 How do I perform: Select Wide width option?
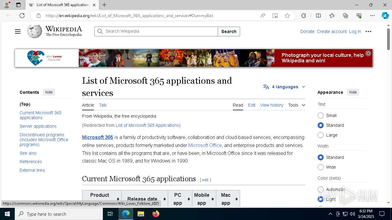321,167
